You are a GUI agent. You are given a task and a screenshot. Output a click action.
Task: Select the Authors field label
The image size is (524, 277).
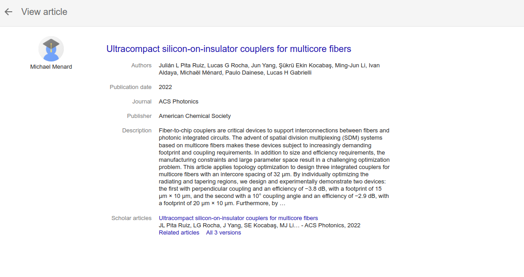[141, 65]
